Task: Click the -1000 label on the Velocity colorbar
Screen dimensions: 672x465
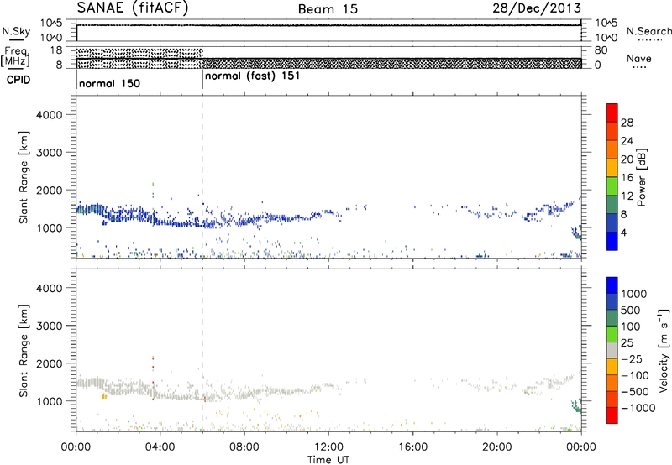Action: [x=638, y=408]
